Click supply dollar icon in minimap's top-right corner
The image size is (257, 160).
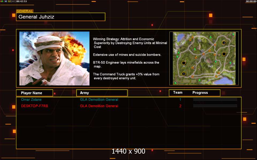[x=233, y=34]
